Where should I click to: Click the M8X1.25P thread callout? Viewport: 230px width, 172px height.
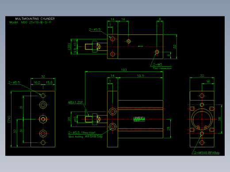pos(76,102)
